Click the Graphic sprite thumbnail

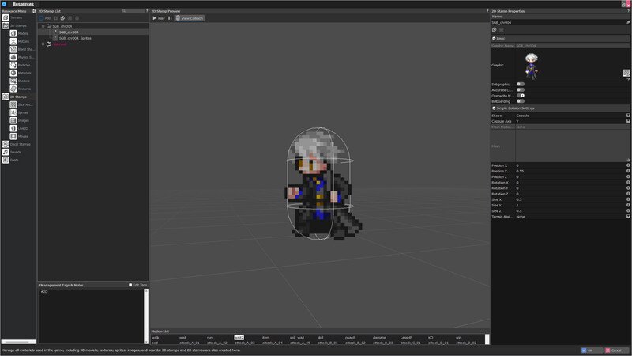[x=532, y=66]
